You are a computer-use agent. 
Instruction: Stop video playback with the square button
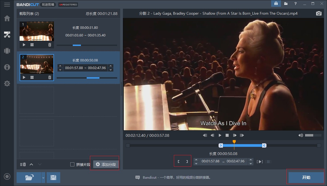pos(227,135)
